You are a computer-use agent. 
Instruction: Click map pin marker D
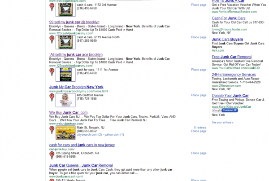pos(52,40)
